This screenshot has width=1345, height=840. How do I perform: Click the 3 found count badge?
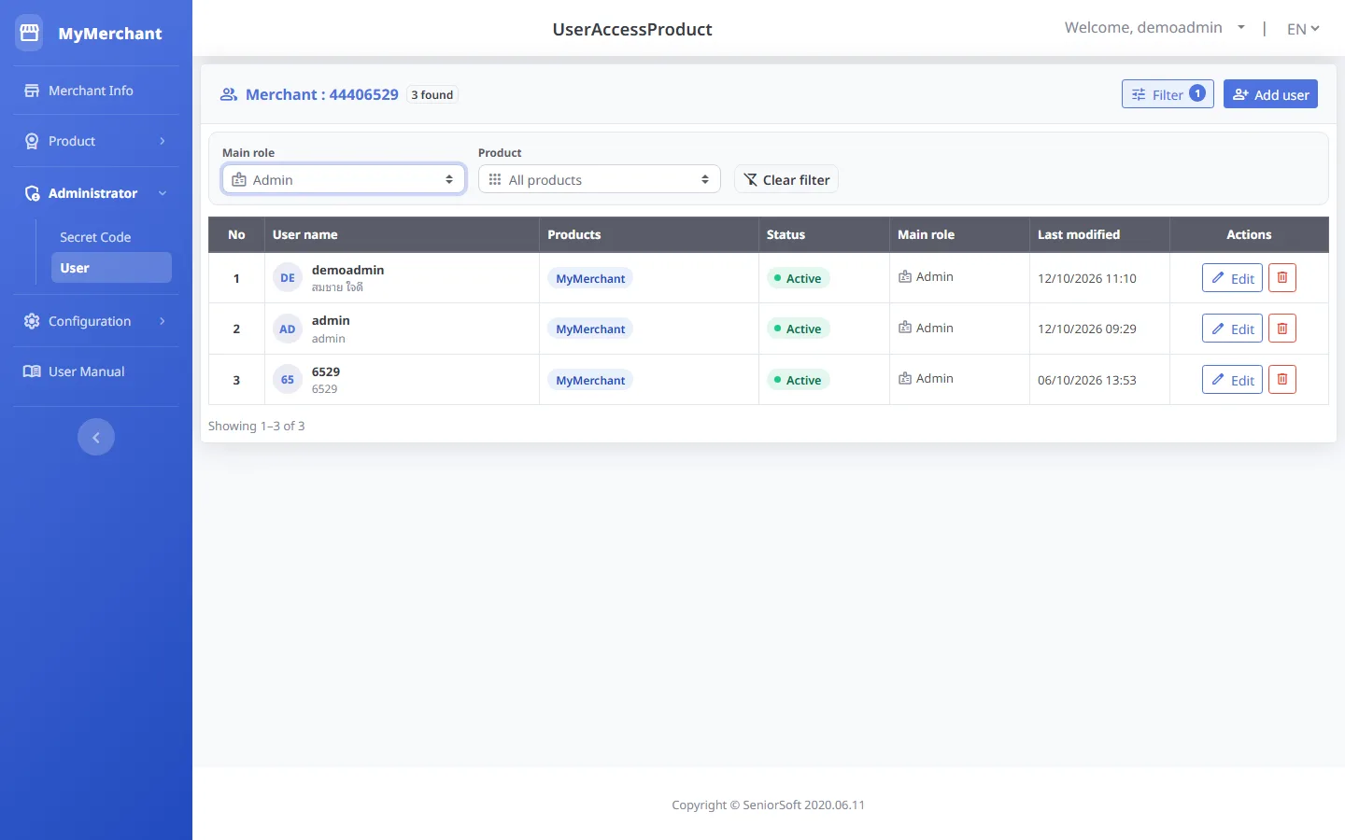pos(432,94)
